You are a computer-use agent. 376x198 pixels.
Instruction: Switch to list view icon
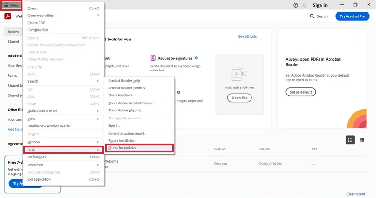click(350, 140)
